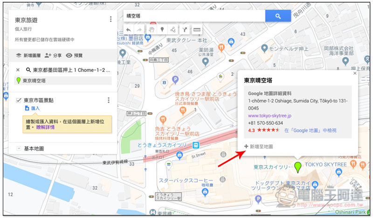Select the add marker tool
Viewport: 373px width, 218px height.
pyautogui.click(x=162, y=30)
